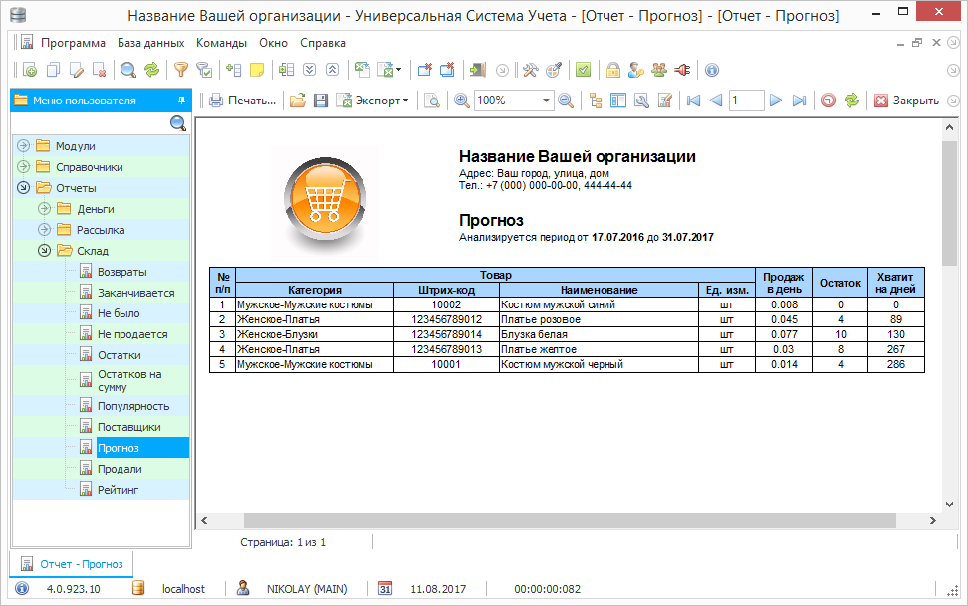Screen dimensions: 968x606
Task: Click the vertical scrollbar thumb of report view
Action: point(949,204)
